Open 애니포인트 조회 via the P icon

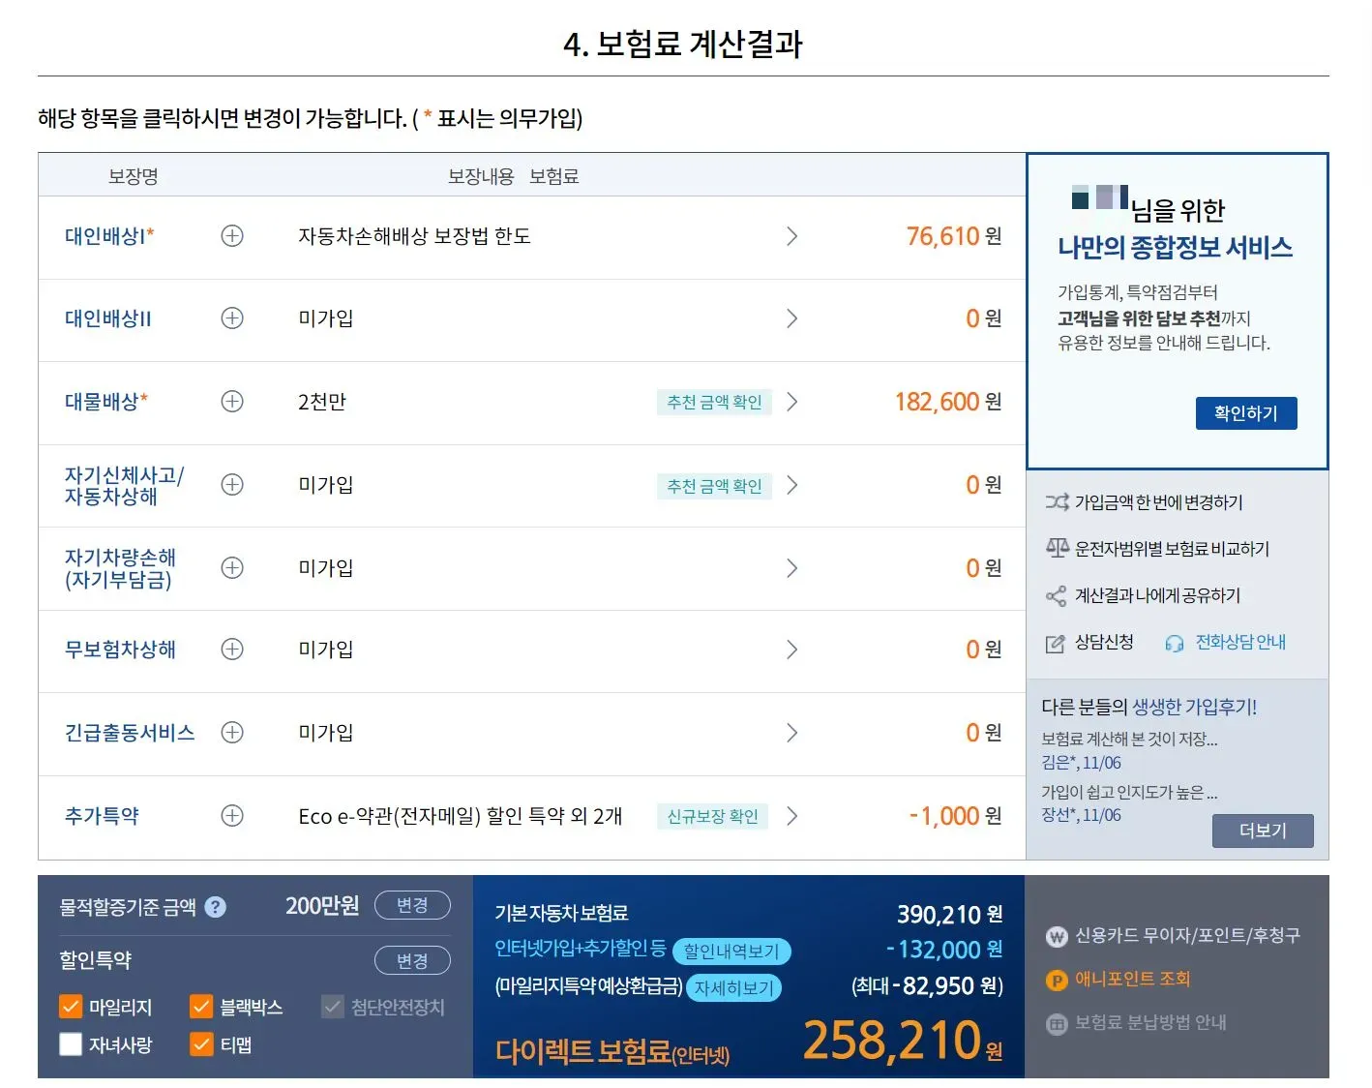[1056, 980]
